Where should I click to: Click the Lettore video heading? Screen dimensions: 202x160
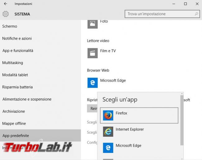[x=98, y=41]
